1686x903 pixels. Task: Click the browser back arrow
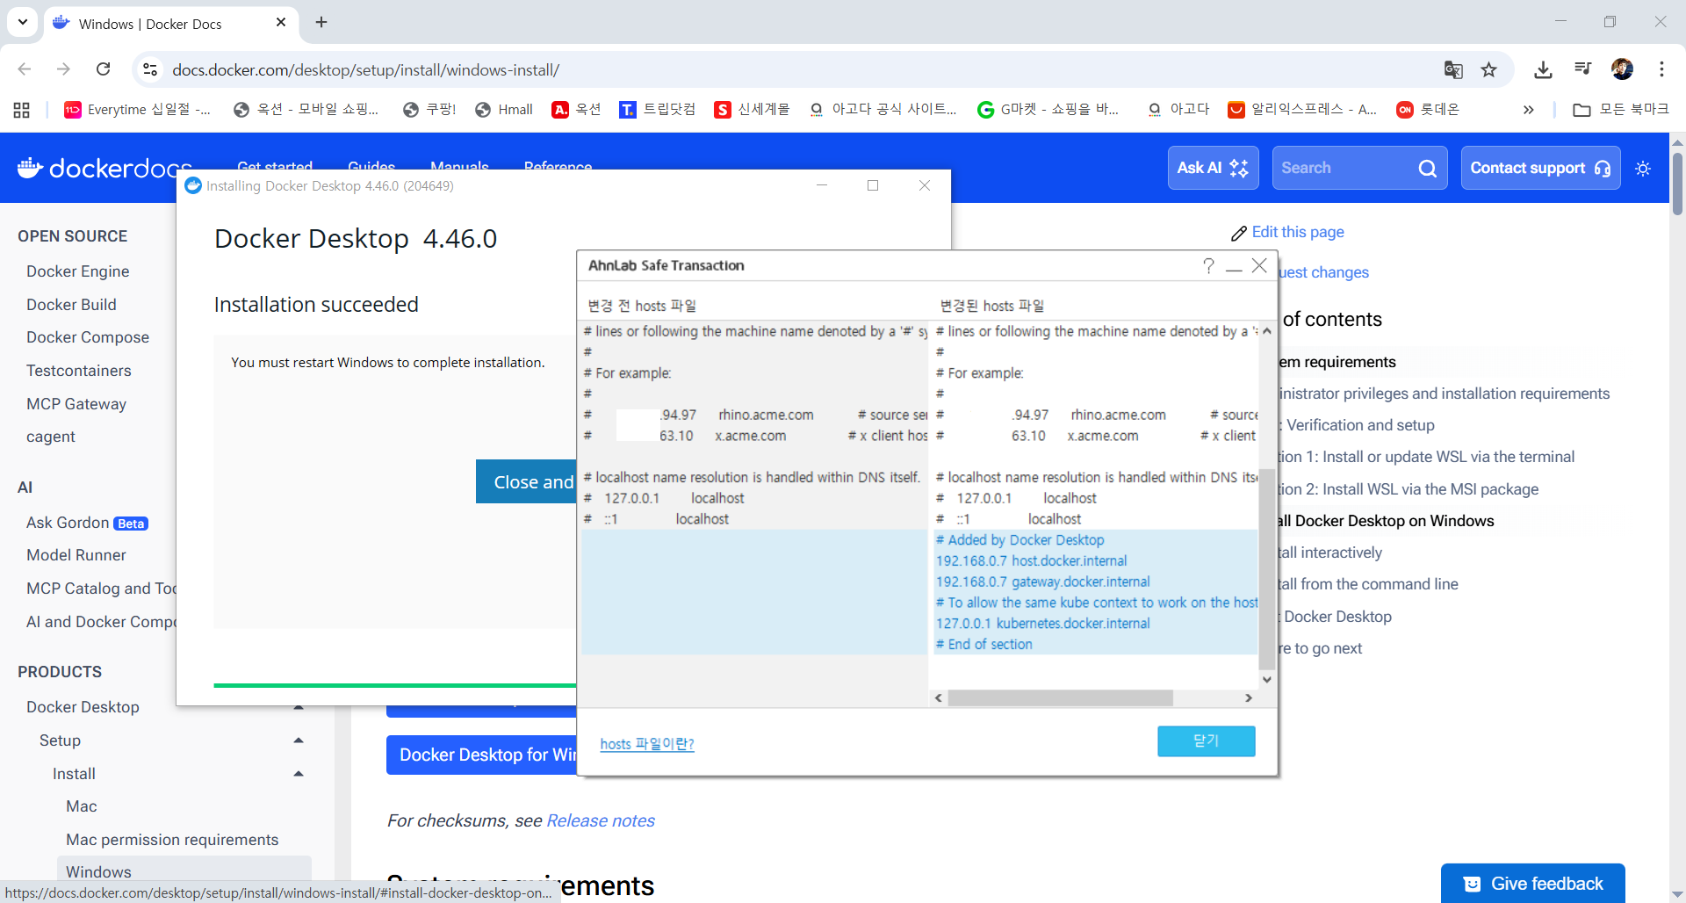25,69
